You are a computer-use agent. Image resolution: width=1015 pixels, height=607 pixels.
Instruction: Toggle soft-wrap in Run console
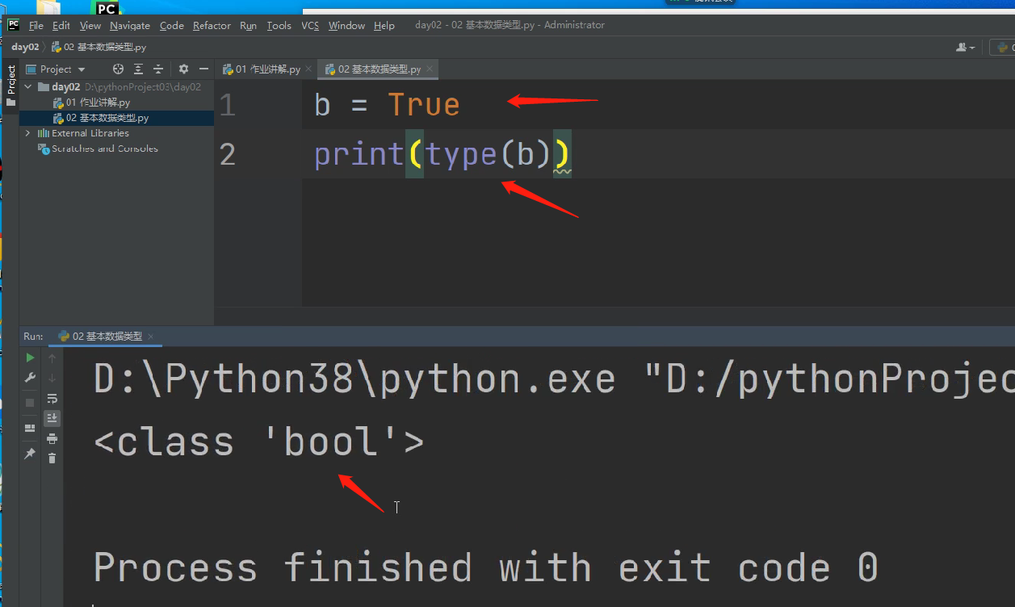point(52,399)
